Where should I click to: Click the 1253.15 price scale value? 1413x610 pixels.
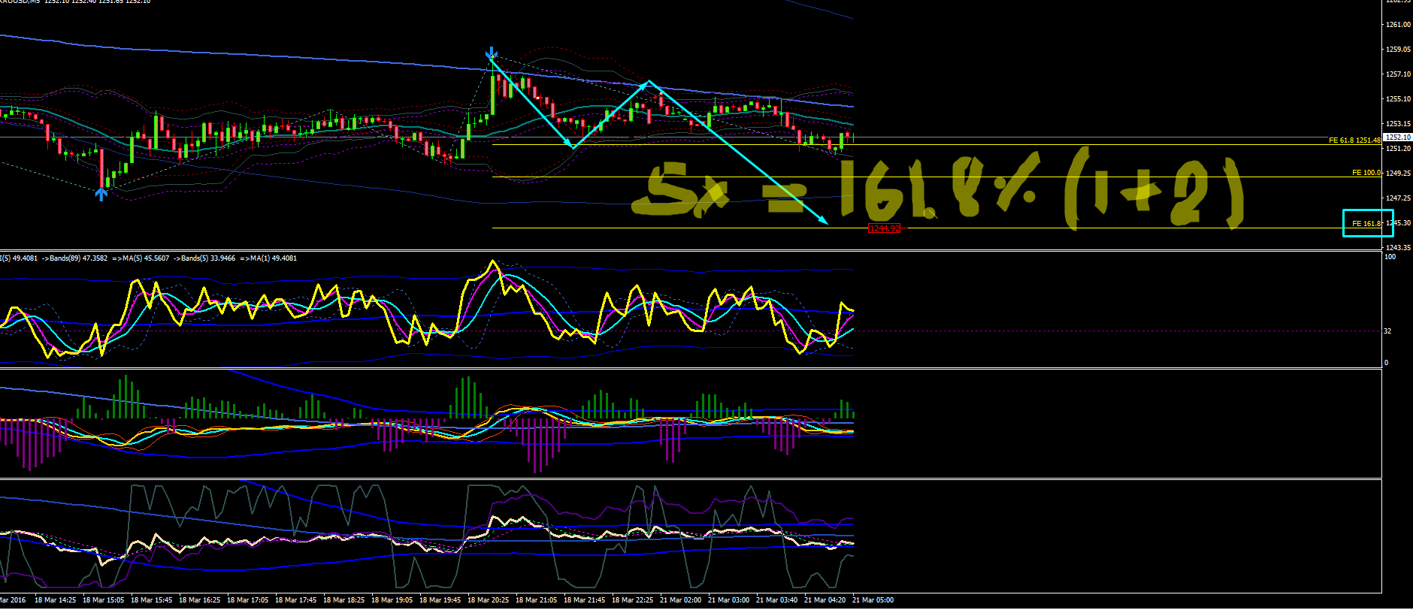coord(1398,124)
